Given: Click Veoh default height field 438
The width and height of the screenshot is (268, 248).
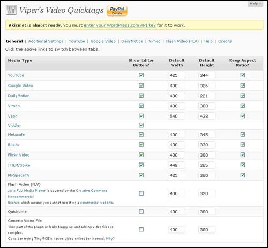Looking at the screenshot, I should [207, 117].
